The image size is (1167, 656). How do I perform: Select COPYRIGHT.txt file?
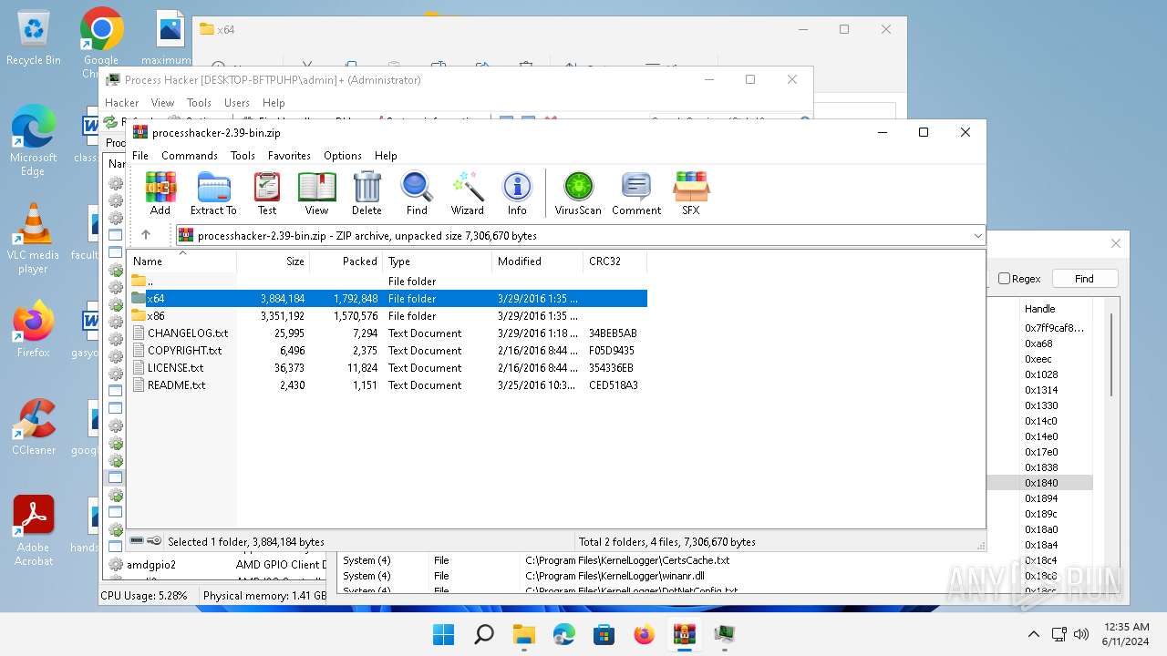[387, 351]
